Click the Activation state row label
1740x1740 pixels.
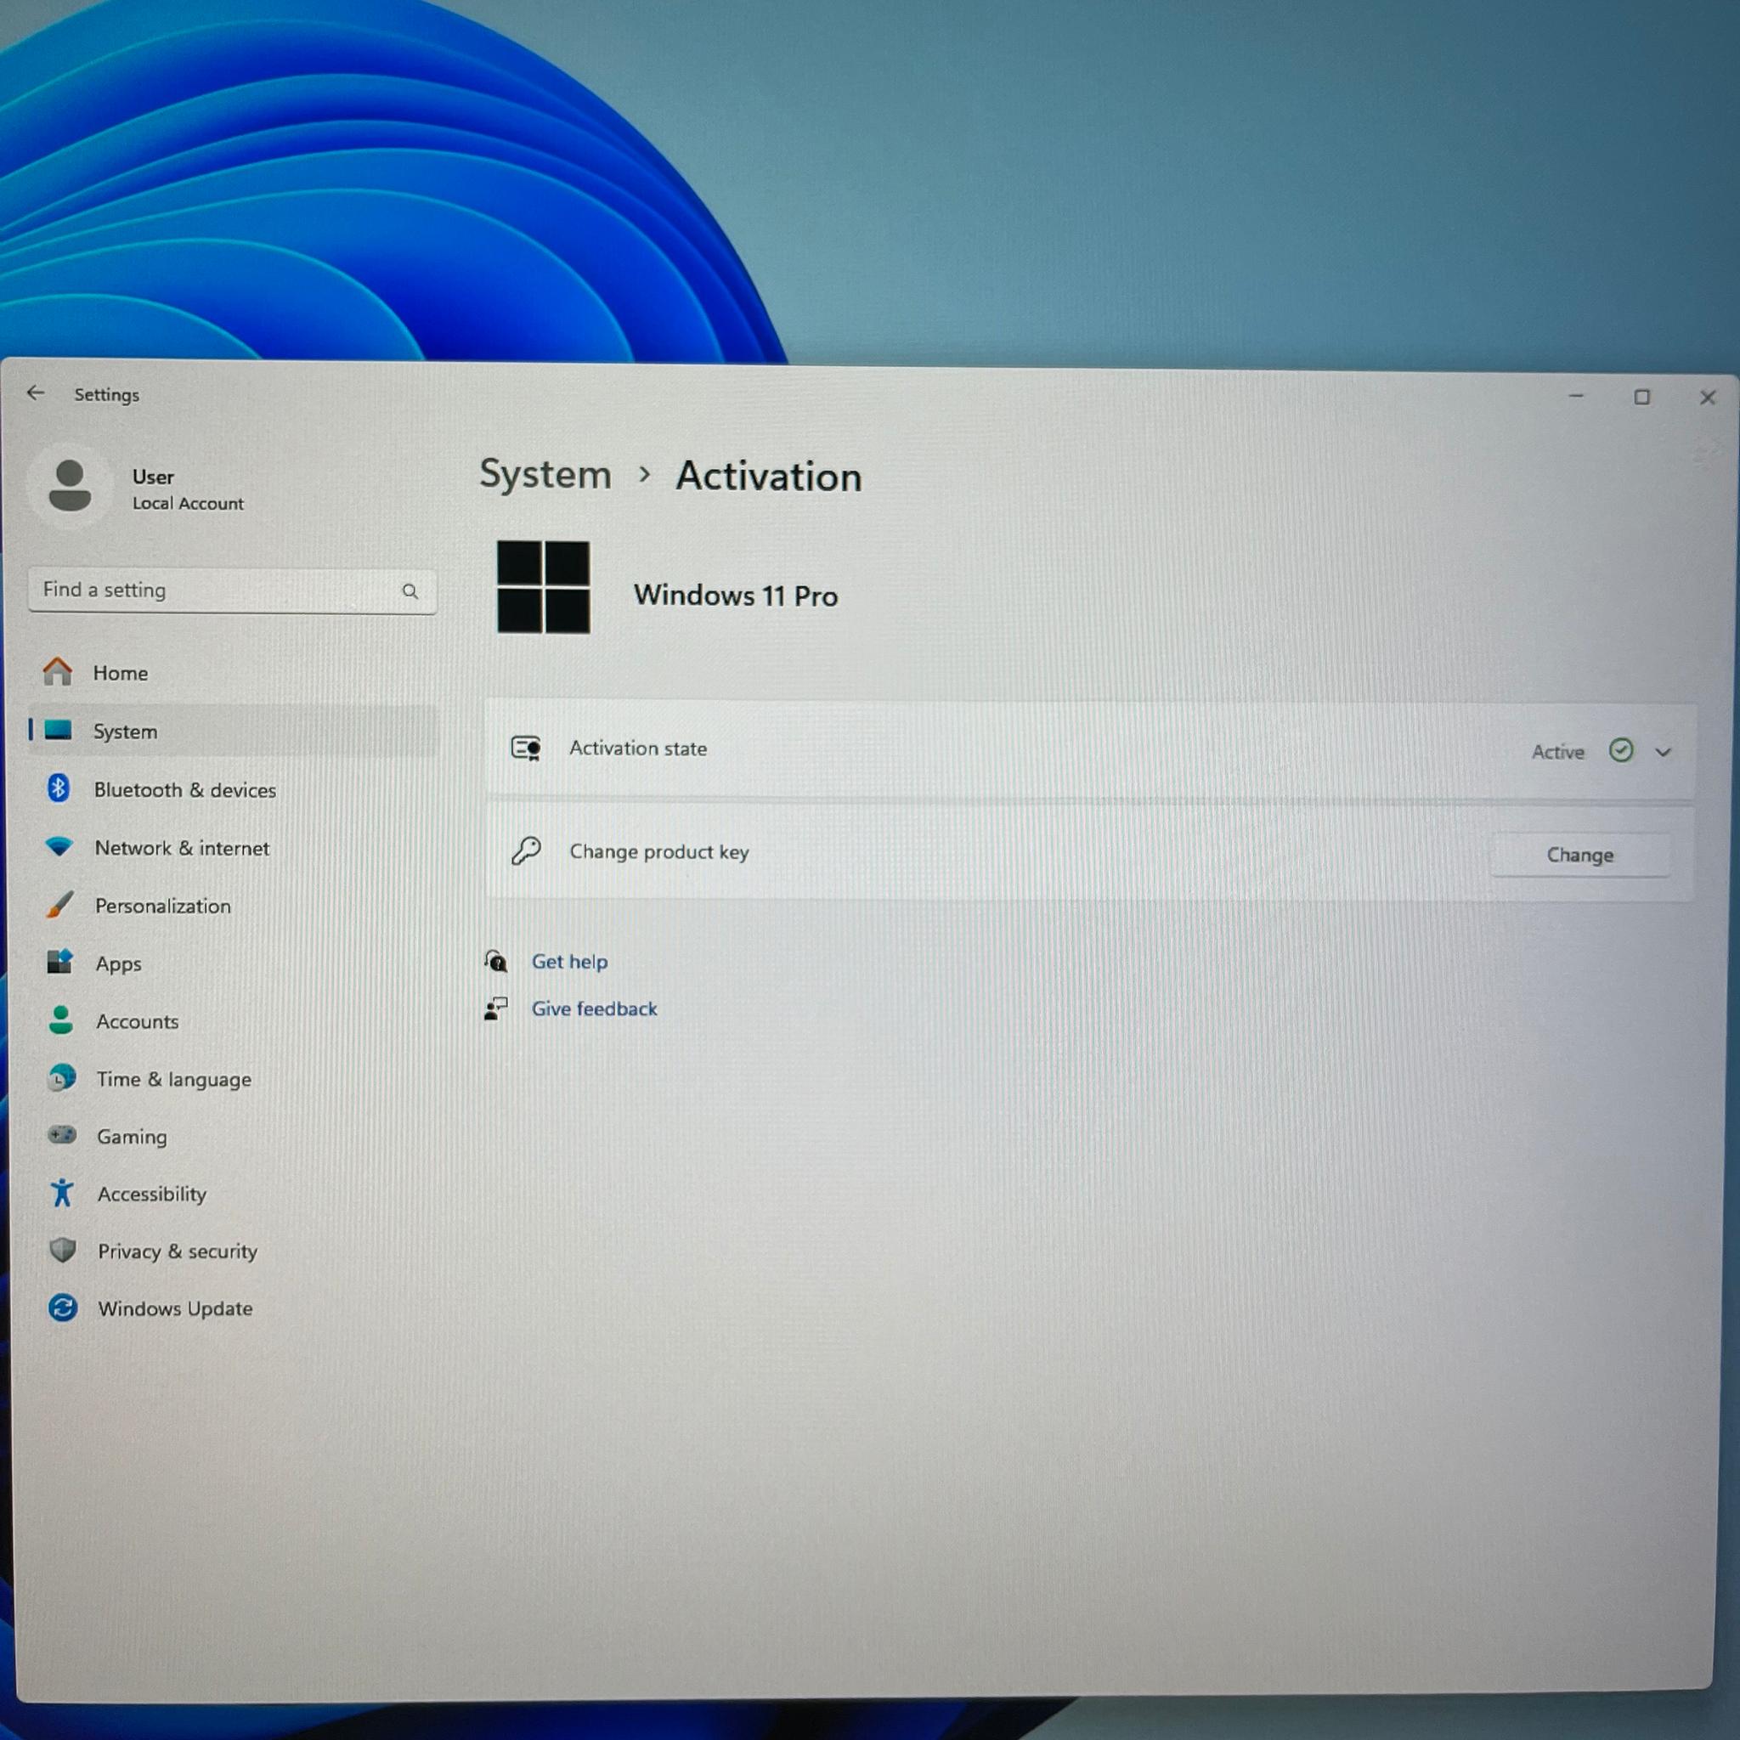(638, 748)
